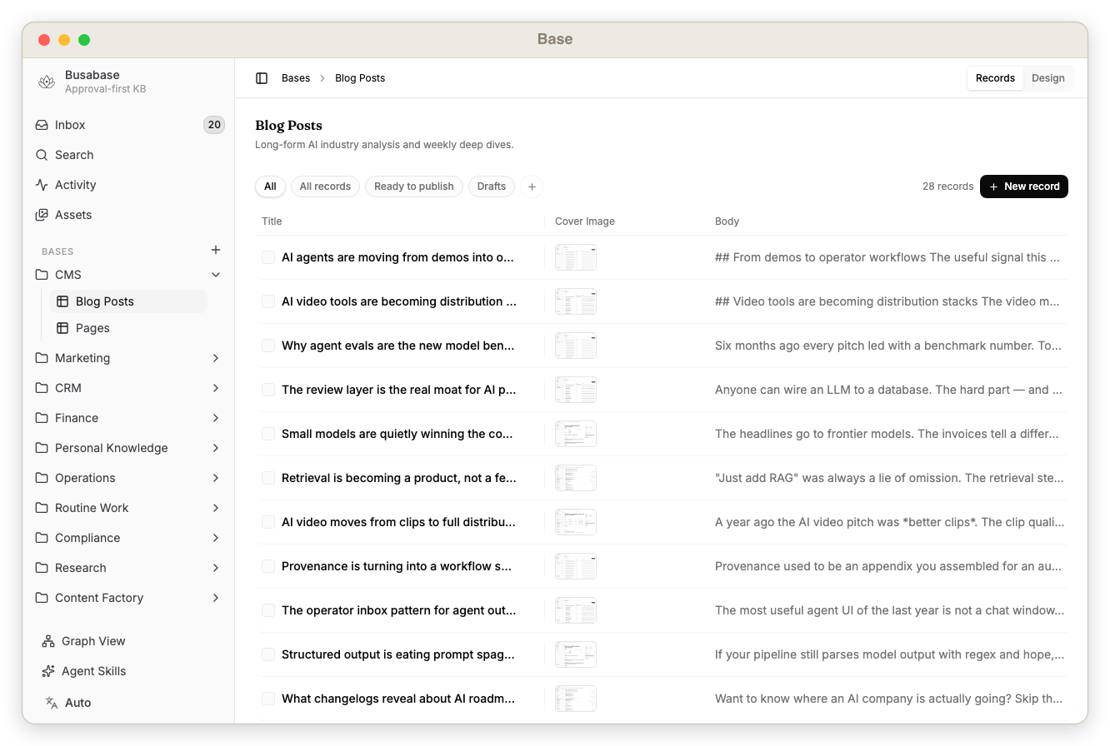Check the 'AI video tools' row checkbox
This screenshot has width=1110, height=746.
coord(268,301)
